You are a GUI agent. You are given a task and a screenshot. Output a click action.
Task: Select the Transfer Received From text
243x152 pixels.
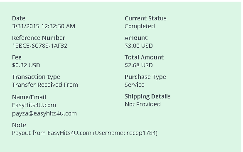pos(45,85)
